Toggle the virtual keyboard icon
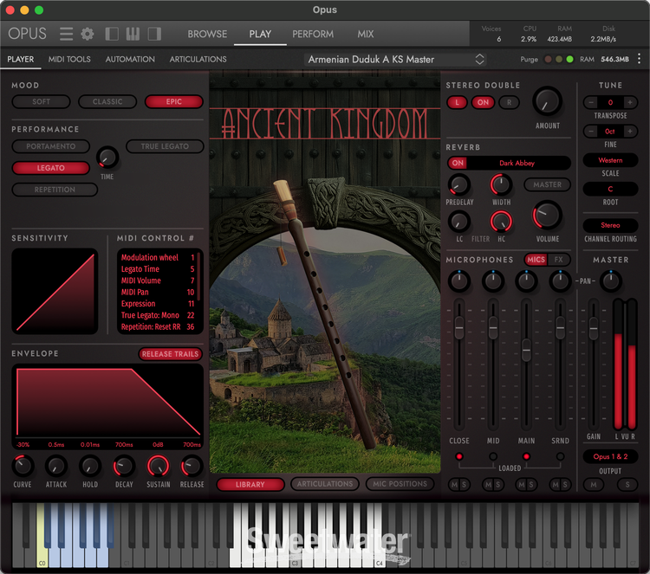Image resolution: width=650 pixels, height=574 pixels. pyautogui.click(x=133, y=34)
